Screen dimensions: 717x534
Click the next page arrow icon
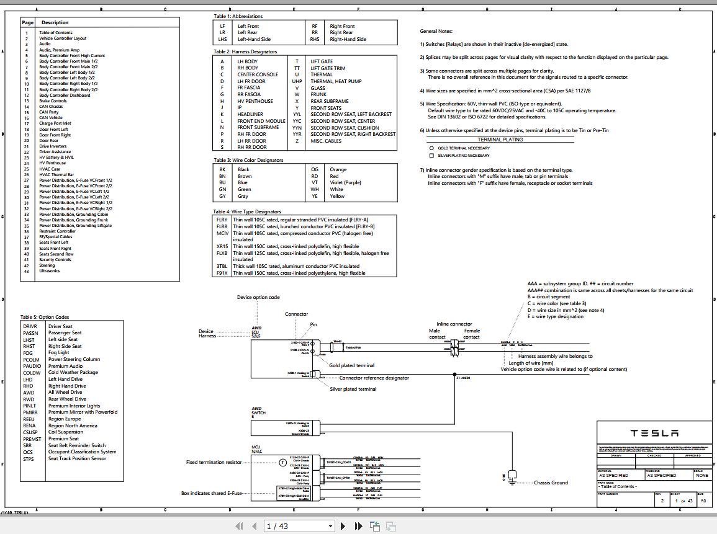343,525
